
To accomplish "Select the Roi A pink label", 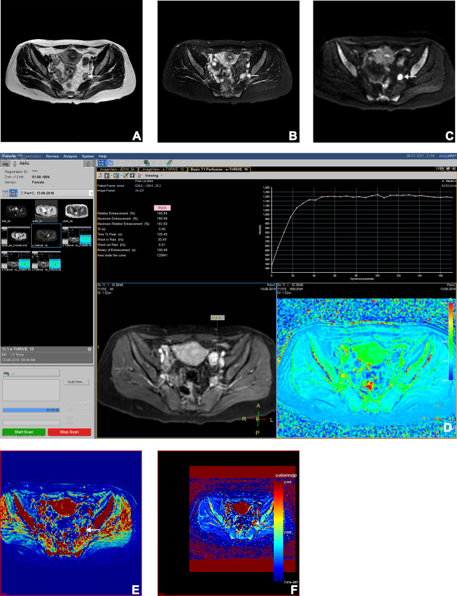I will pyautogui.click(x=163, y=207).
